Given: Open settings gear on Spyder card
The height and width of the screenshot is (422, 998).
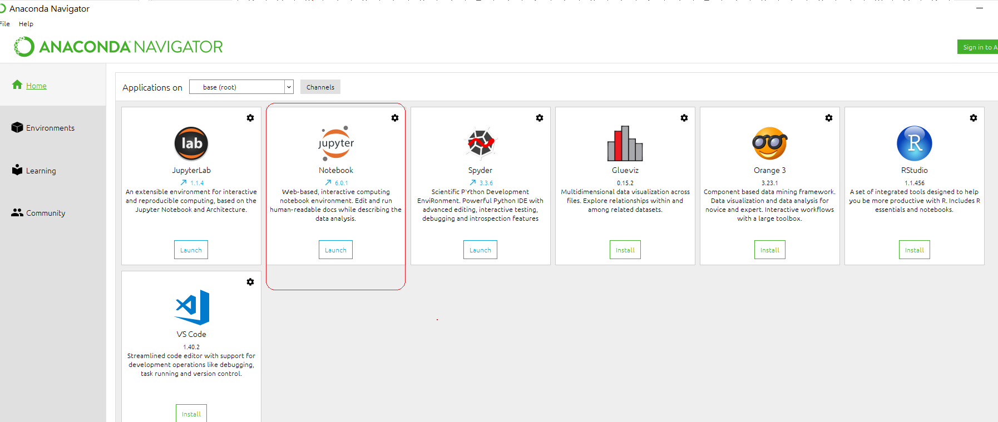Looking at the screenshot, I should click(540, 118).
